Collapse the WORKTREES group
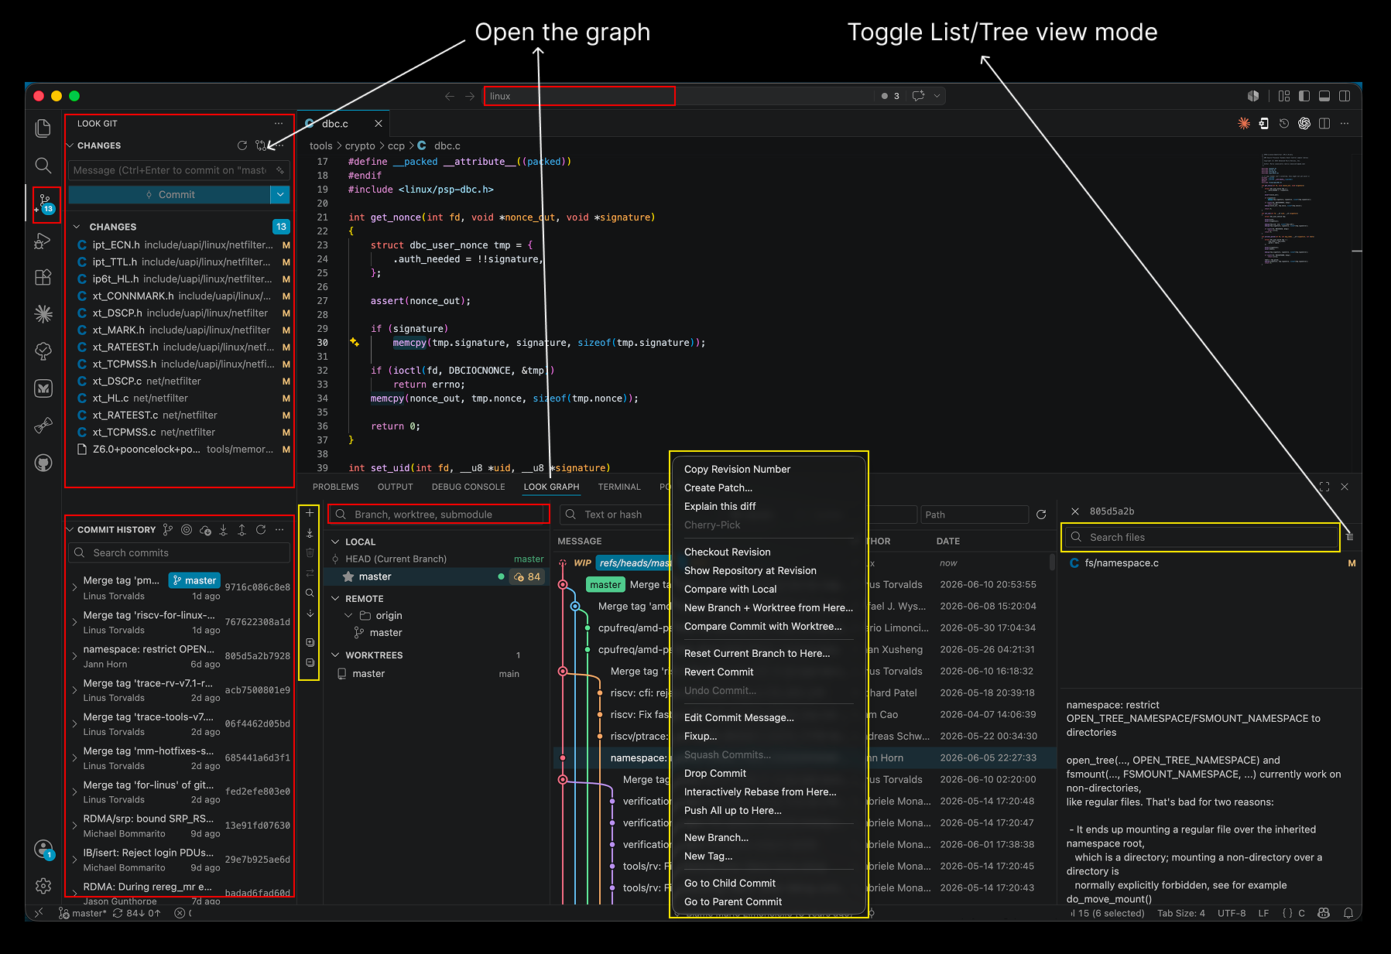Viewport: 1391px width, 954px height. (335, 655)
